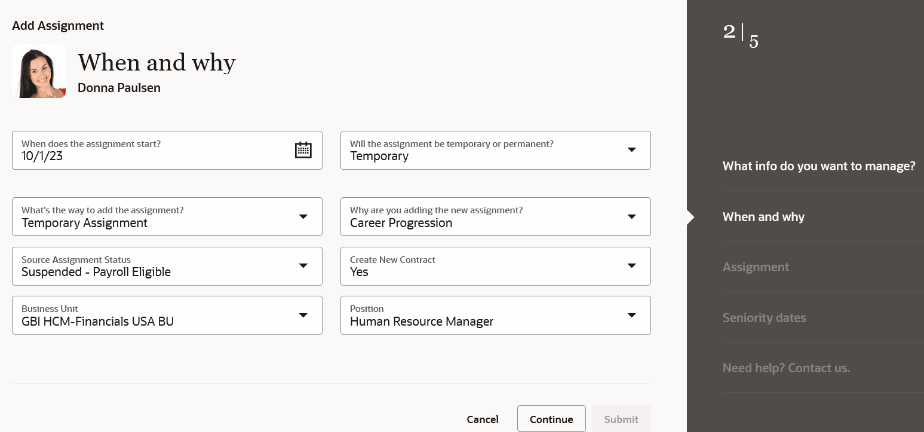Screen dimensions: 924x432
Task: Expand the Create New Contract dropdown
Action: point(631,266)
